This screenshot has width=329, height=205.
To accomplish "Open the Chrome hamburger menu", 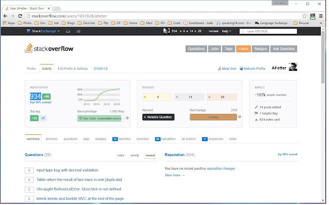I will pyautogui.click(x=321, y=16).
